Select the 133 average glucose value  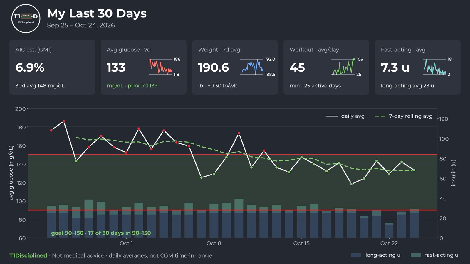116,67
